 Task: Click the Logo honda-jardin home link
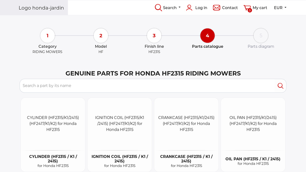(41, 8)
